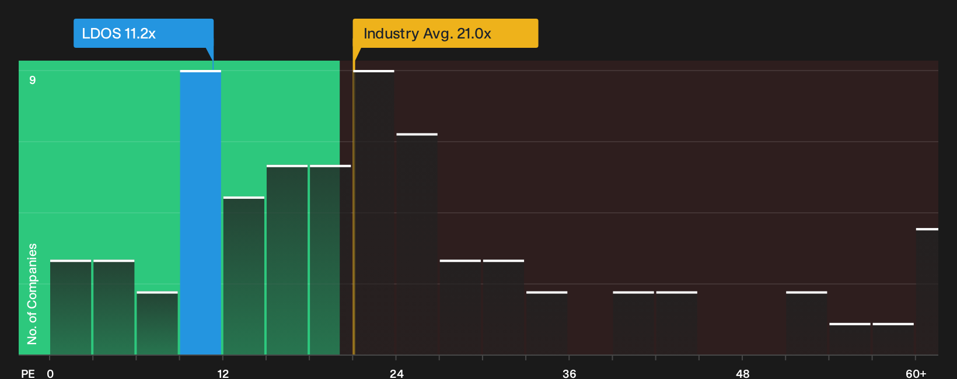Click the PE axis label
The width and height of the screenshot is (957, 379).
tap(28, 374)
